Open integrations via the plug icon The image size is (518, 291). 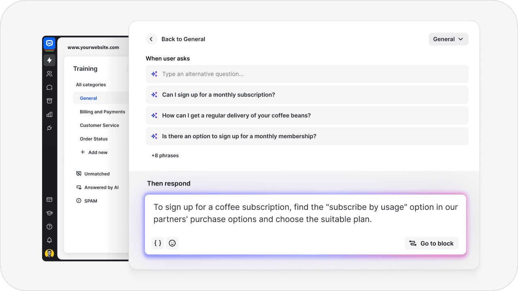tap(49, 128)
